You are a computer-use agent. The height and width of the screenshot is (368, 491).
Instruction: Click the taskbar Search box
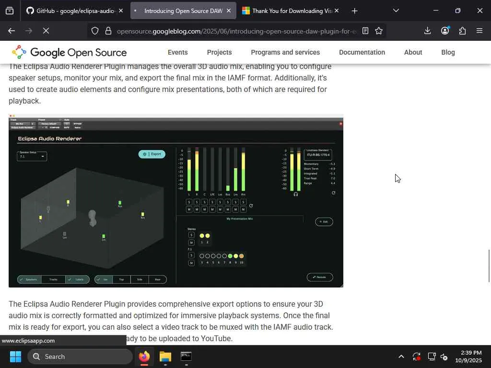[80, 356]
